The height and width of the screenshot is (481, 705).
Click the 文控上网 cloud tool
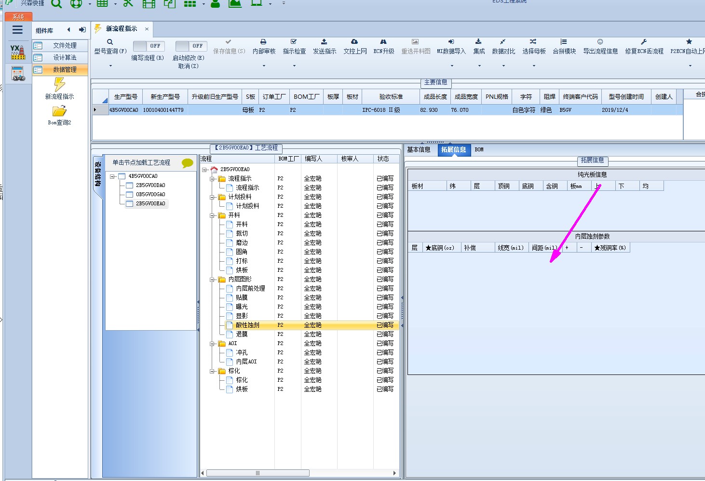[x=355, y=47]
